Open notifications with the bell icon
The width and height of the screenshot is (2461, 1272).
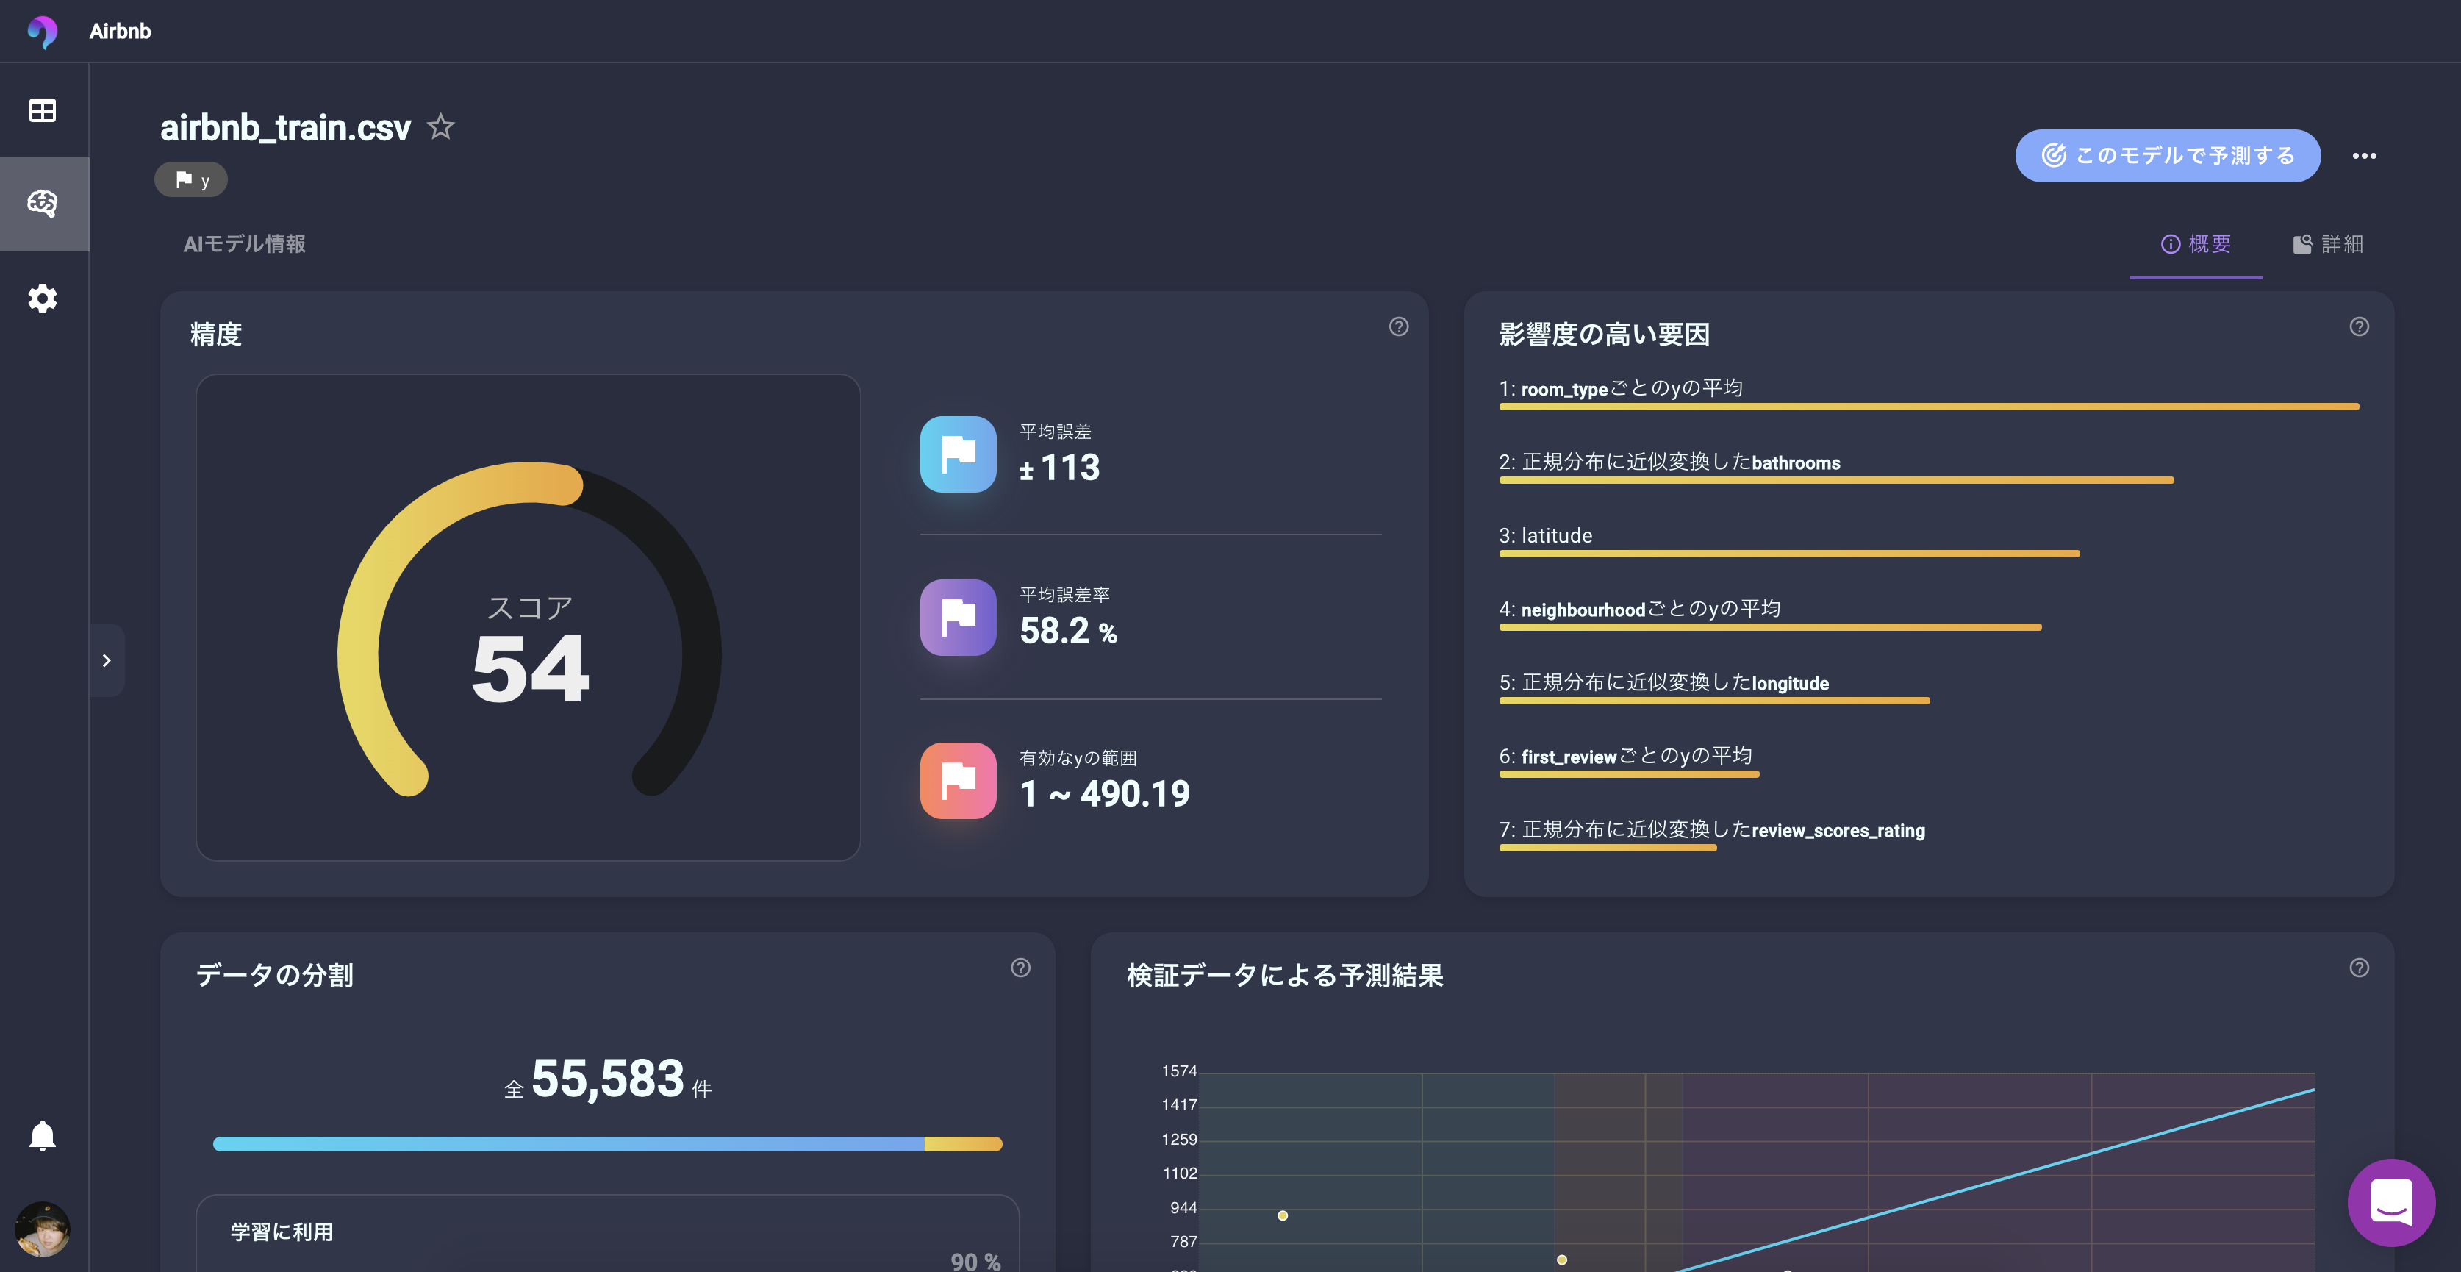[42, 1135]
